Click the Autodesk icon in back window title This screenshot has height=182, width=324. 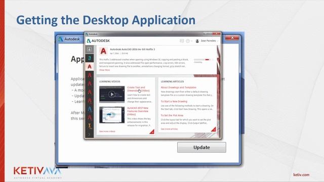tap(60, 39)
